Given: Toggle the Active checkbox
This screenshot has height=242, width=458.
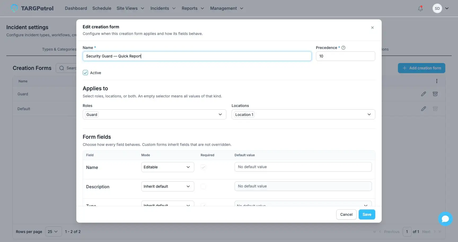Looking at the screenshot, I should (x=85, y=73).
